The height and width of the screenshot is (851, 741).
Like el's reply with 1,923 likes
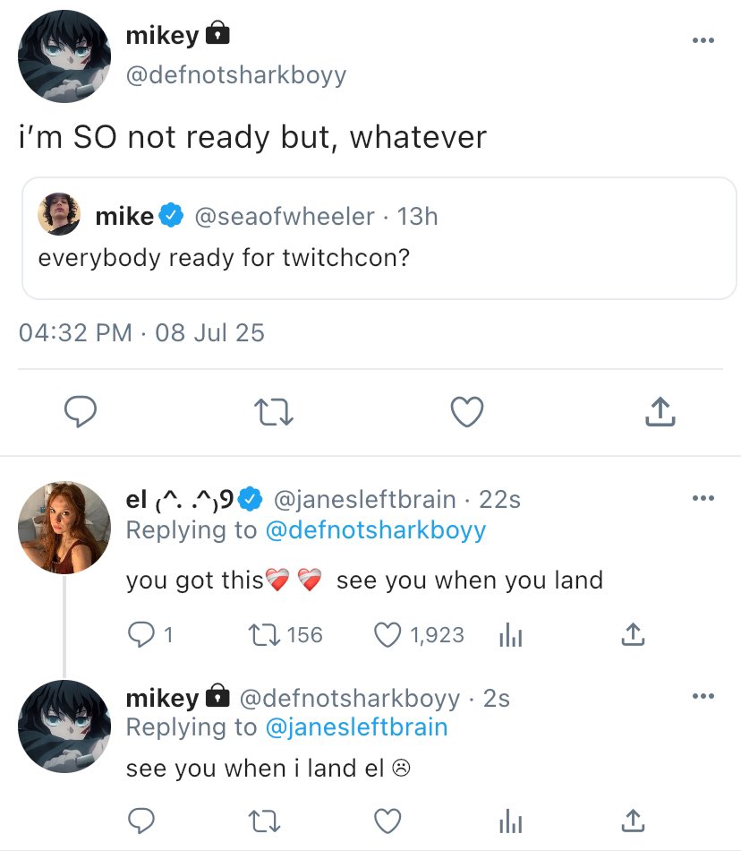coord(419,635)
